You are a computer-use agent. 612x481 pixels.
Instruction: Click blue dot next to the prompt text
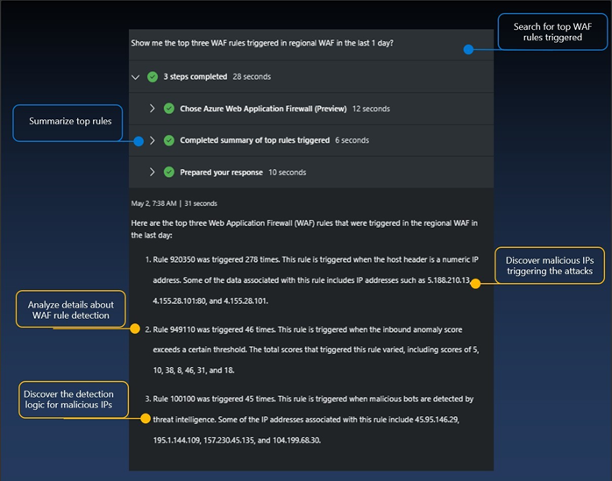468,50
